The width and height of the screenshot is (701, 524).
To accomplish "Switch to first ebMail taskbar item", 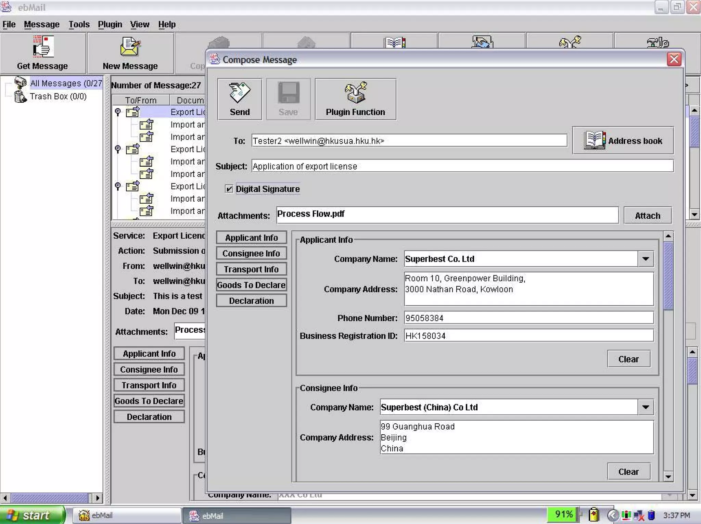I will tap(127, 515).
